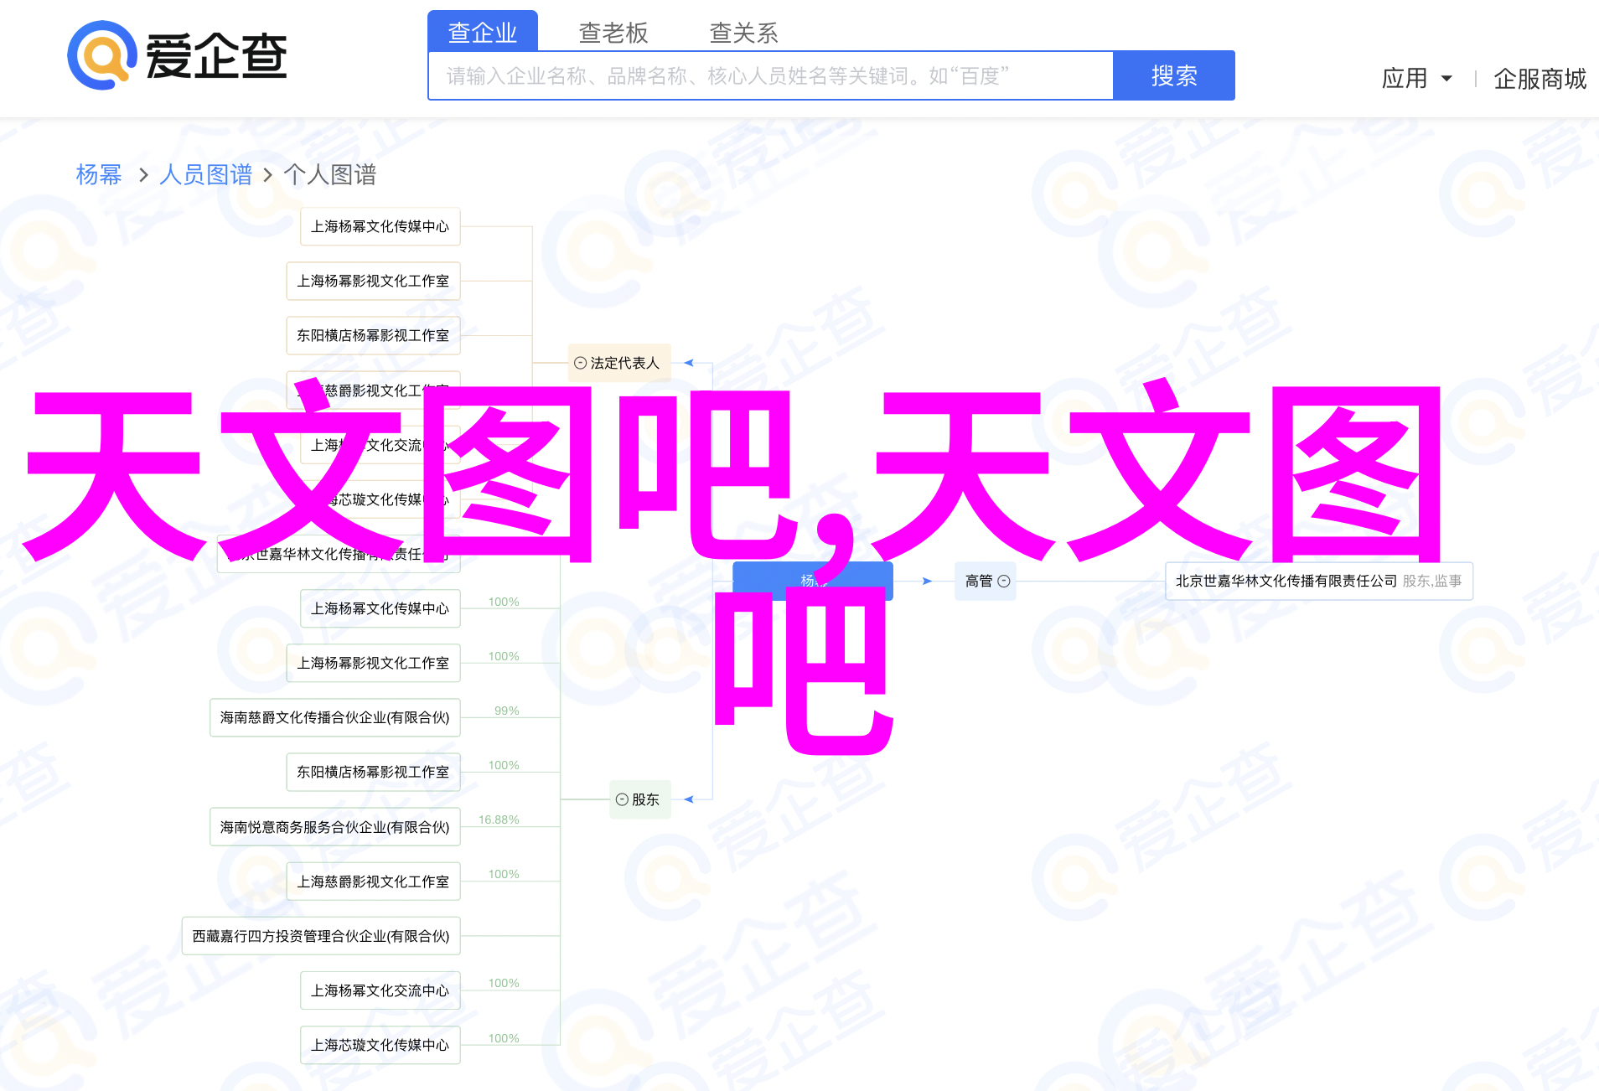Switch to the 查老板 tab
The height and width of the screenshot is (1091, 1599).
[613, 33]
